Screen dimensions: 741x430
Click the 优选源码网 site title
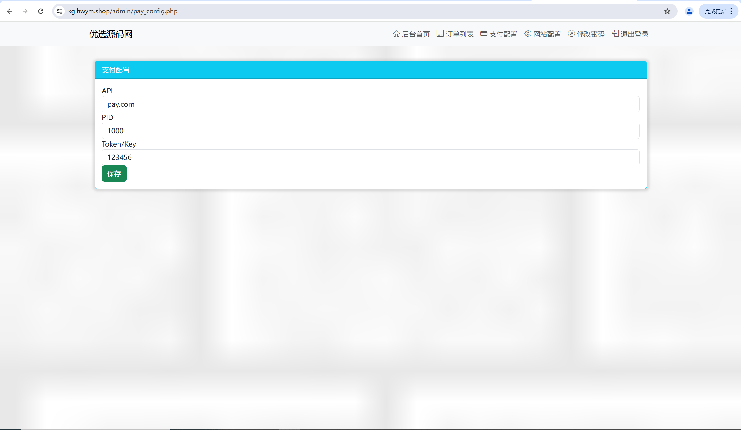[111, 34]
